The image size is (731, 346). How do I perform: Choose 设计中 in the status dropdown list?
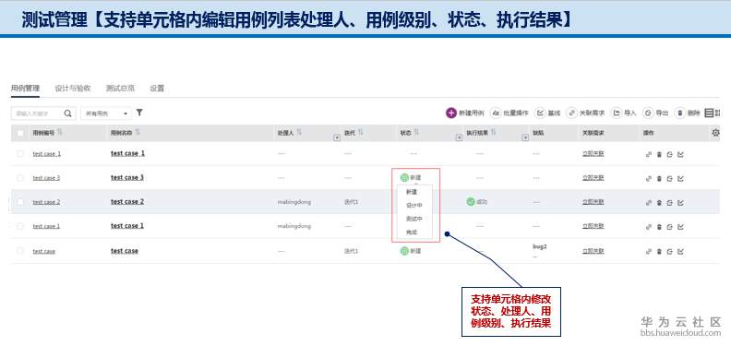click(413, 205)
